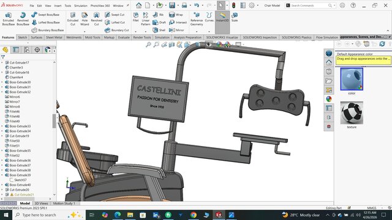
Task: Toggle Instant3D mode
Action: (x=222, y=17)
